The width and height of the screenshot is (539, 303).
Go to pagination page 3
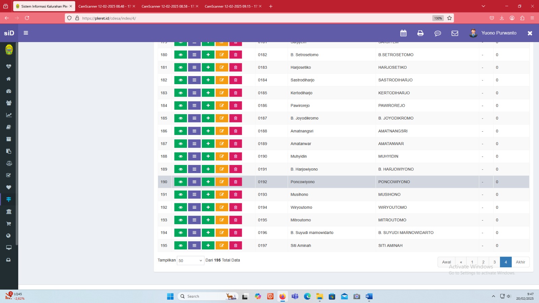494,262
